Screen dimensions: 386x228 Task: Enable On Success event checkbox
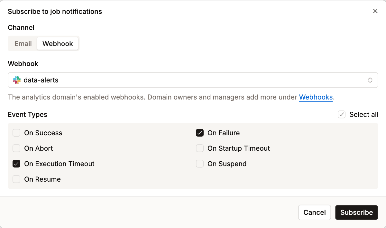[x=16, y=133]
